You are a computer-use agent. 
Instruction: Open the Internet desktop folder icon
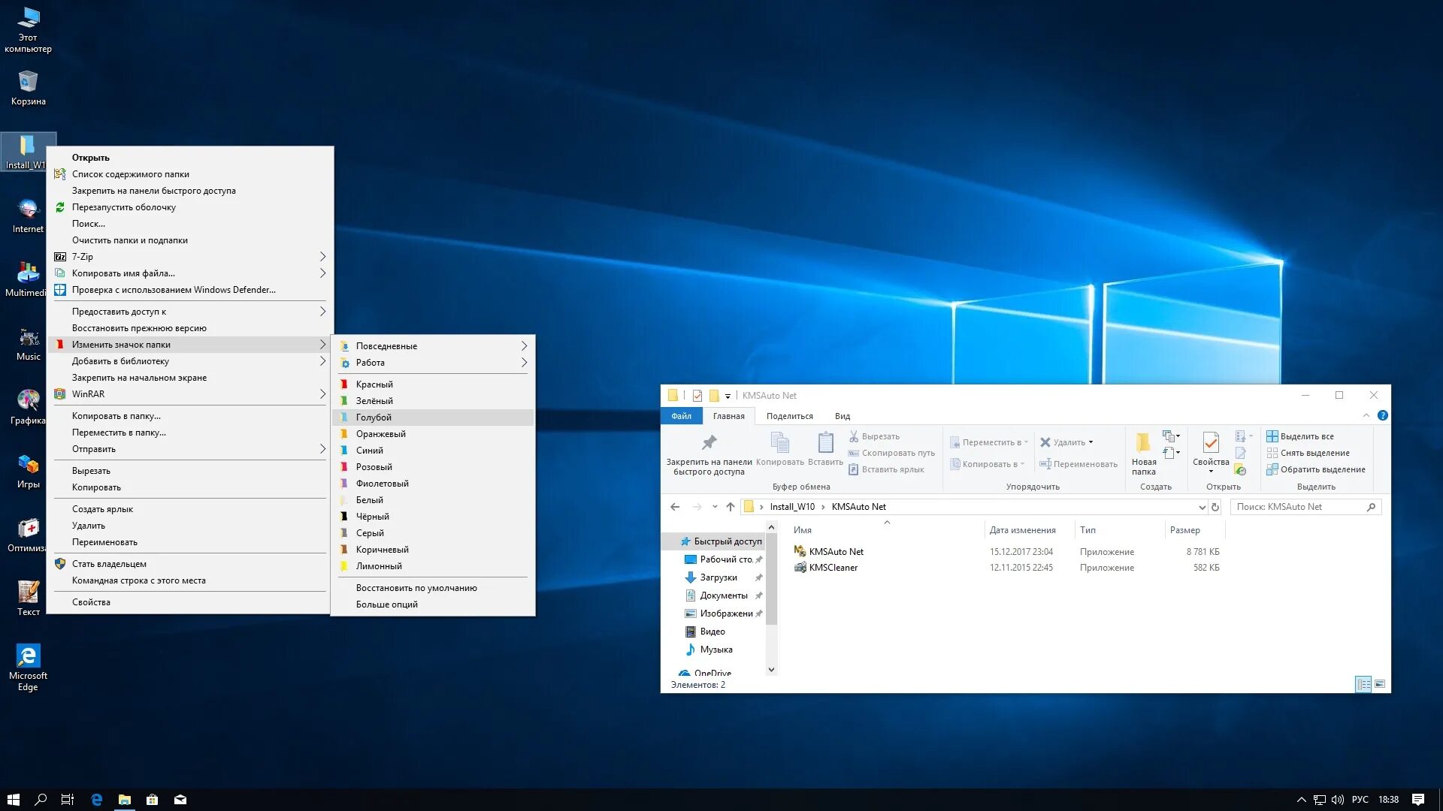[x=28, y=216]
